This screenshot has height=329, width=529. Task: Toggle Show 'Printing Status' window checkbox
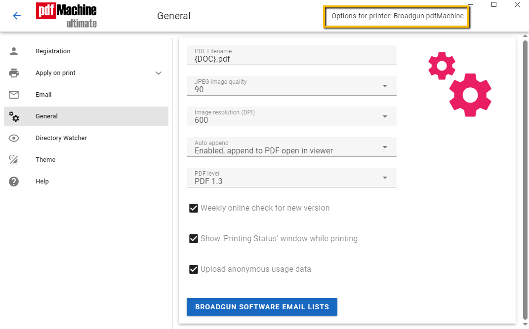point(194,239)
